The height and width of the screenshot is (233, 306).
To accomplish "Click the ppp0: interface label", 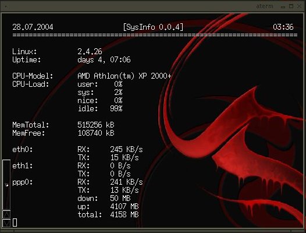I will (23, 182).
